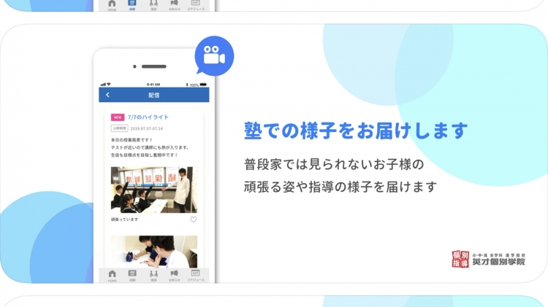Screen dimensions: 548x307
Task: Tap the お知らせ megaphone icon in bottom bar
Action: click(x=175, y=275)
